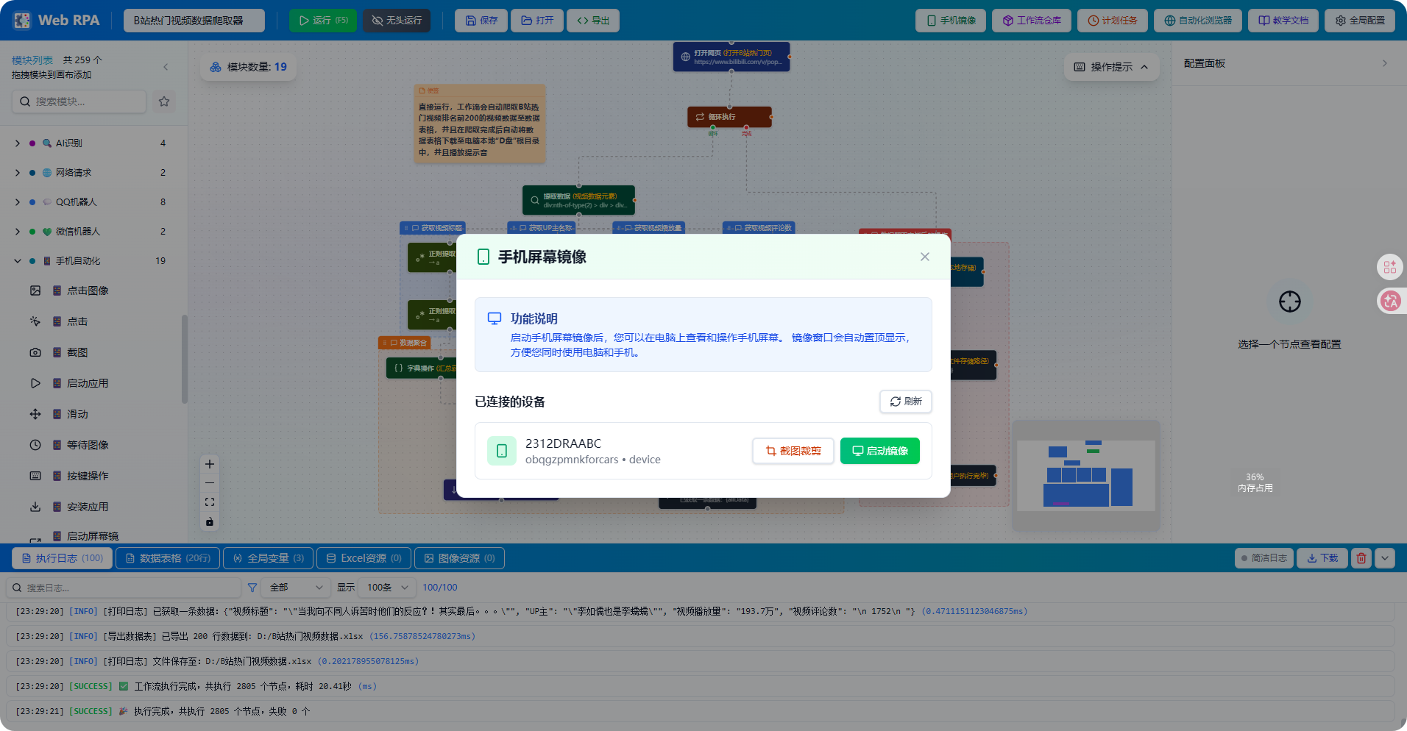The width and height of the screenshot is (1407, 731).
Task: Click 刷新 to refresh connected devices
Action: 905,402
